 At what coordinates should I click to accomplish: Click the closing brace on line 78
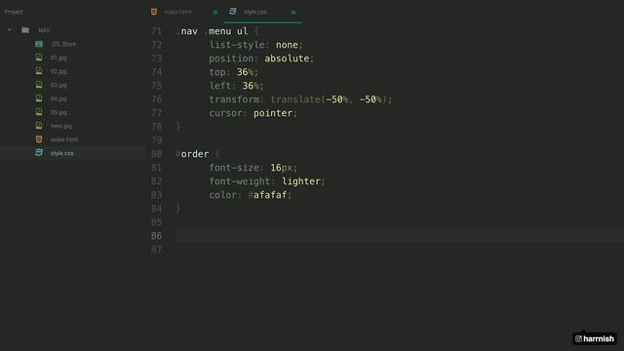[177, 127]
